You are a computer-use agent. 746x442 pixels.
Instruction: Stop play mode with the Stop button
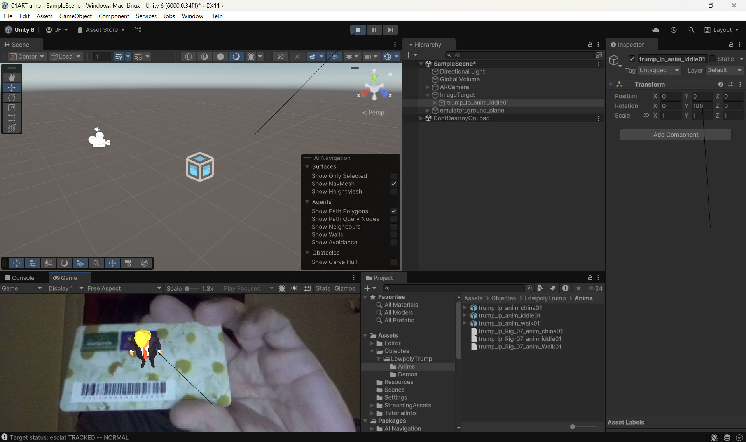click(x=358, y=30)
